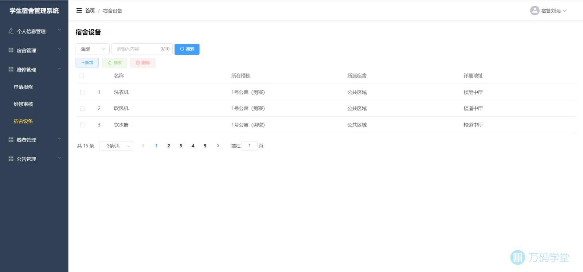Screen dimensions: 583x272
Task: Click the pencil icon beside 个人信息管理
Action: (11, 31)
